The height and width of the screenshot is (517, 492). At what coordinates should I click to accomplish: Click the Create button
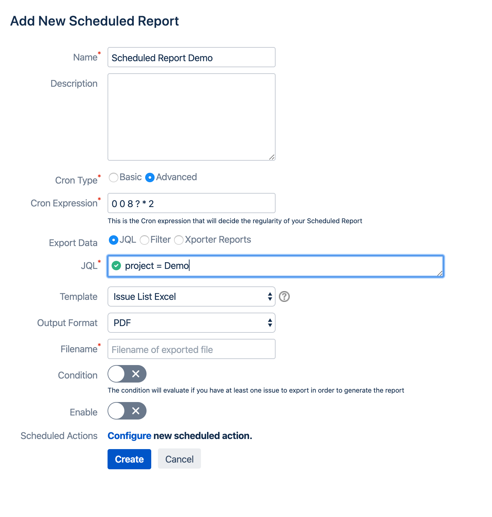(129, 459)
